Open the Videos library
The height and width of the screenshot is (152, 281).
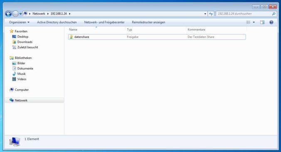[x=22, y=79]
